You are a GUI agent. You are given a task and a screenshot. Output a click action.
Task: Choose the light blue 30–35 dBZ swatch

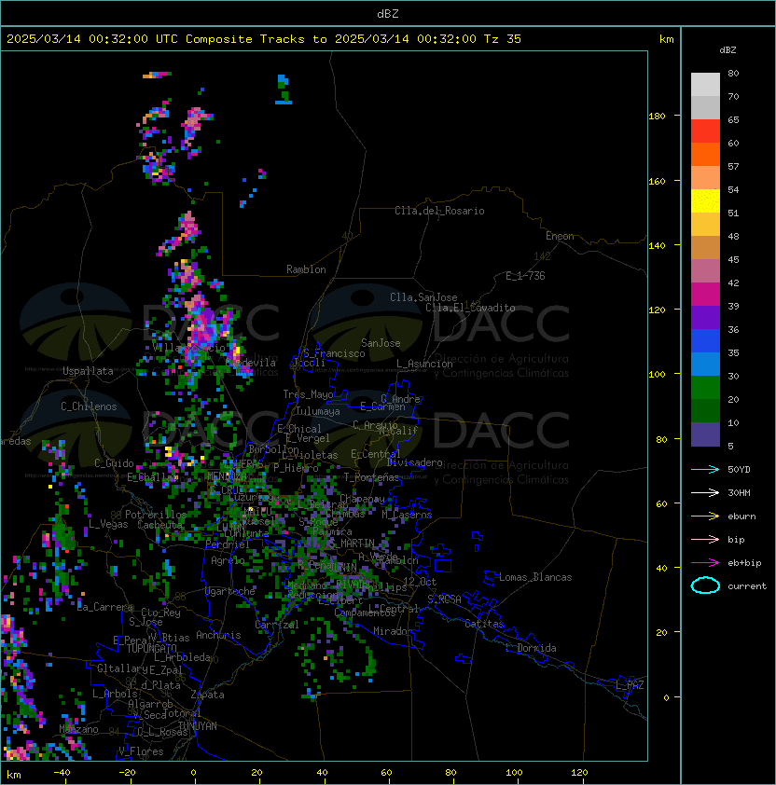[705, 364]
